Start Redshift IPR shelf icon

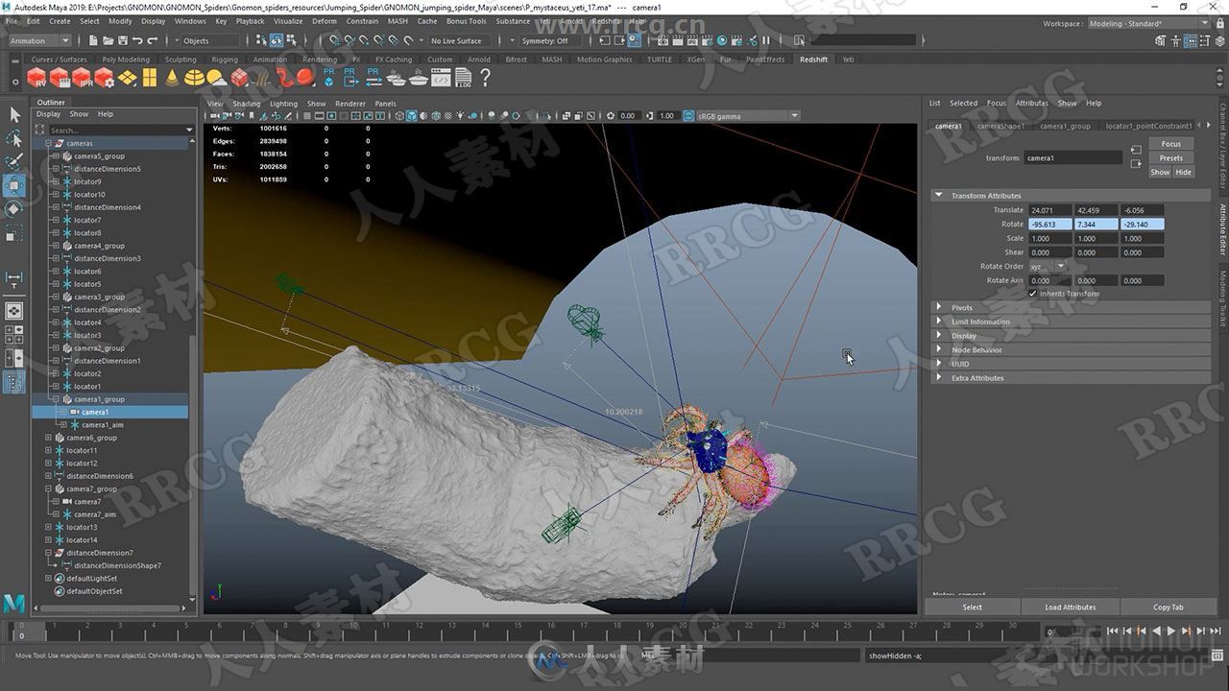click(83, 77)
